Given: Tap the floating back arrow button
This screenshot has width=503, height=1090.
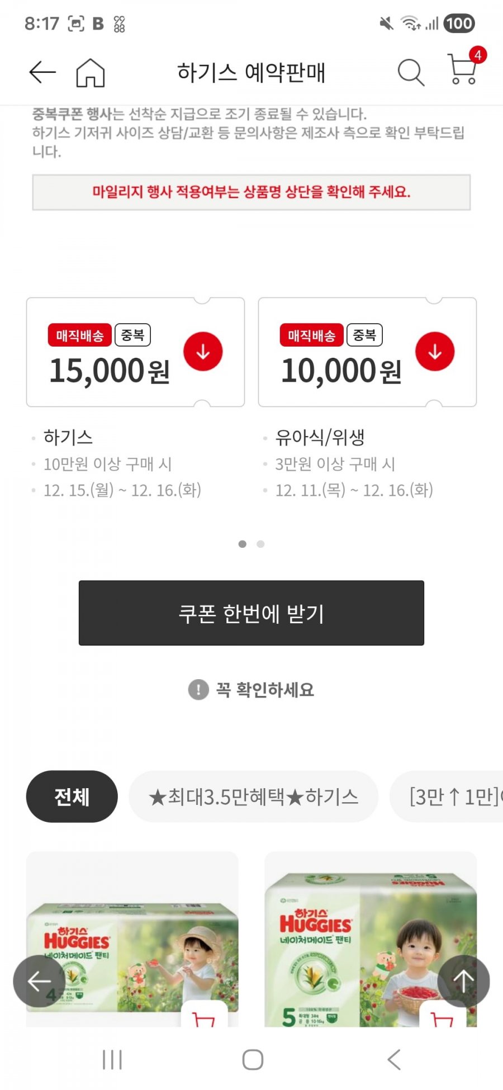Looking at the screenshot, I should tap(39, 980).
